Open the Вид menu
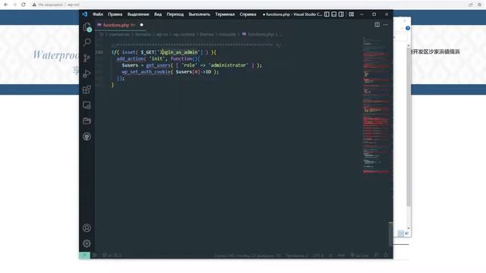 click(x=158, y=14)
